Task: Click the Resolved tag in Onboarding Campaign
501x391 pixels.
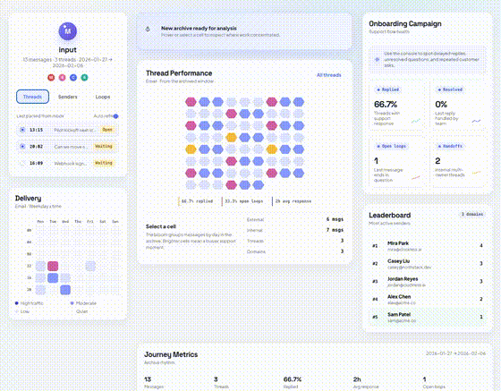Action: click(x=450, y=89)
